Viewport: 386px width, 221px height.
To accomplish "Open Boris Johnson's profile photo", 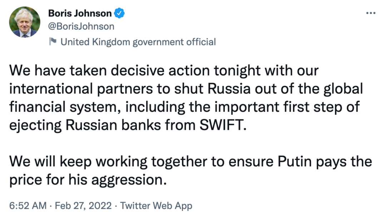I will click(x=25, y=22).
